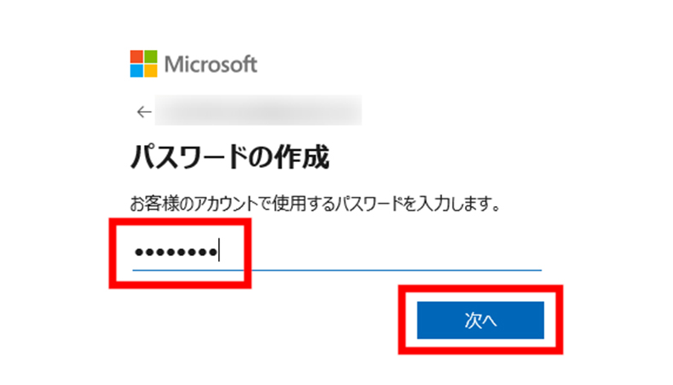Click the masked password dots

pyautogui.click(x=176, y=252)
